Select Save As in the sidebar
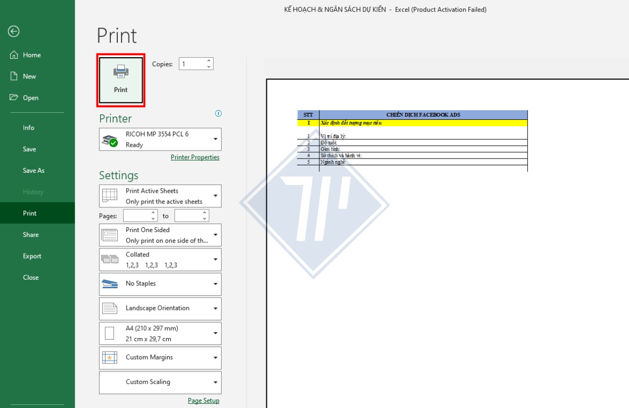629x408 pixels. pyautogui.click(x=33, y=171)
